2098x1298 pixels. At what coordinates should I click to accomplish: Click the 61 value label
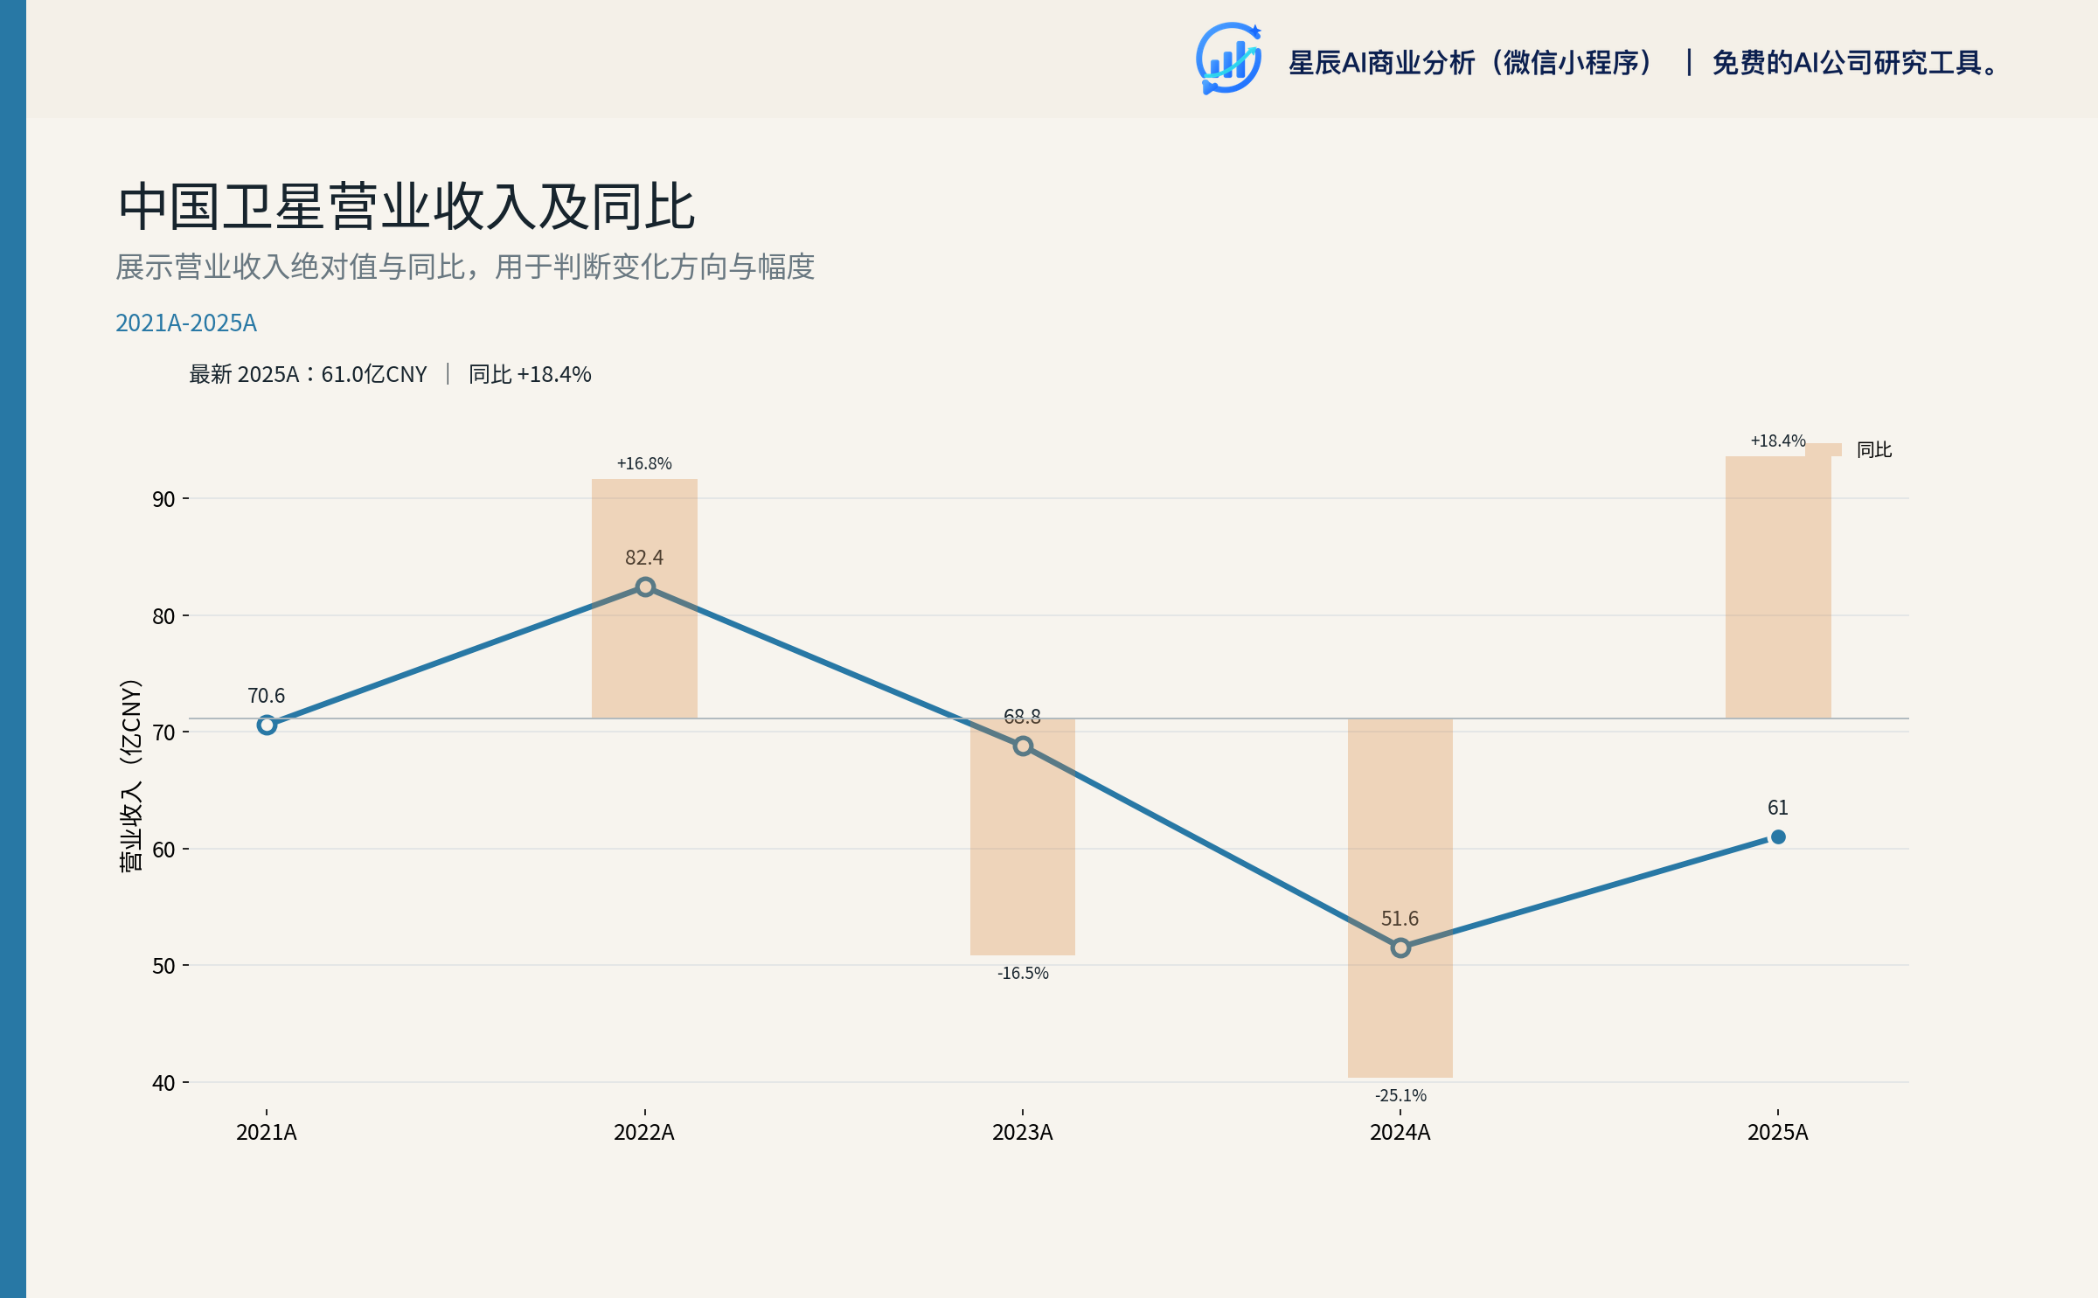coord(1778,808)
